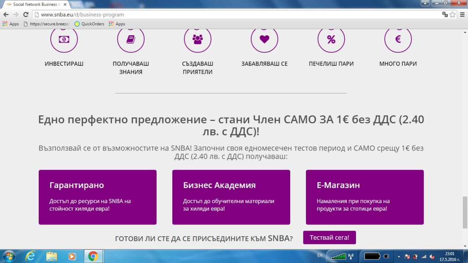Open the Е-Магазин purple card
Screen dimensions: 468x263
[365, 197]
